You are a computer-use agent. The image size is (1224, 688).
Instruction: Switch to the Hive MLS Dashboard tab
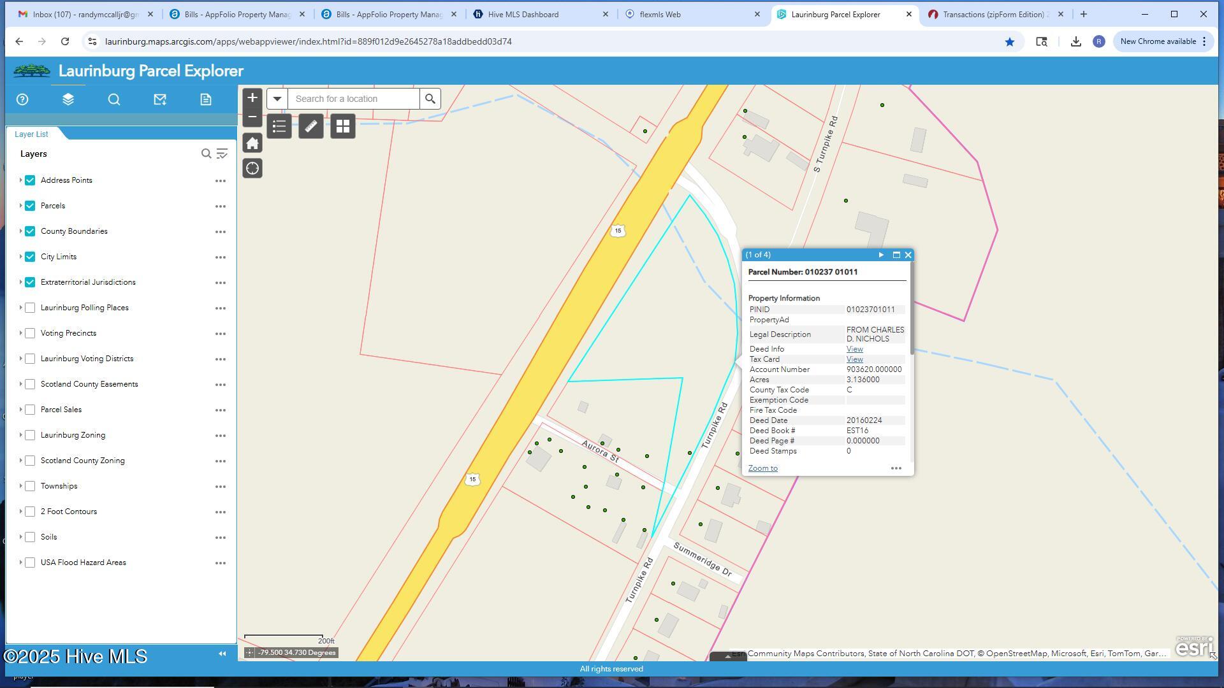pyautogui.click(x=523, y=14)
